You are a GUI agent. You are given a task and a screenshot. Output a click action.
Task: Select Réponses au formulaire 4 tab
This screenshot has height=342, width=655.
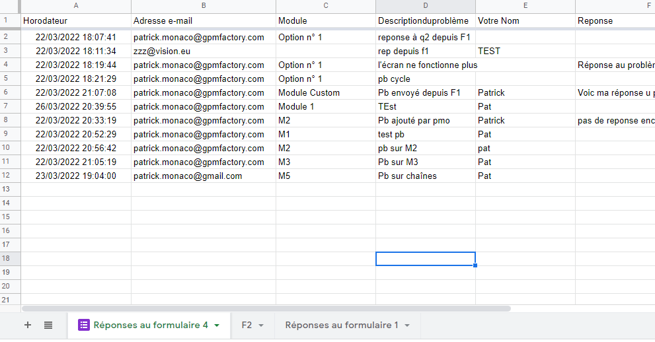[x=151, y=325]
